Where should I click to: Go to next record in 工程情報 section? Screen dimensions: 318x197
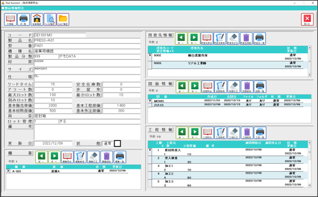click(195, 133)
